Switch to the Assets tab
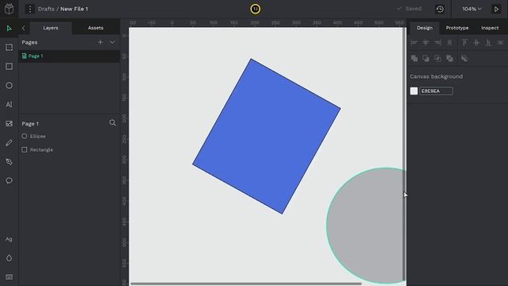 point(95,28)
